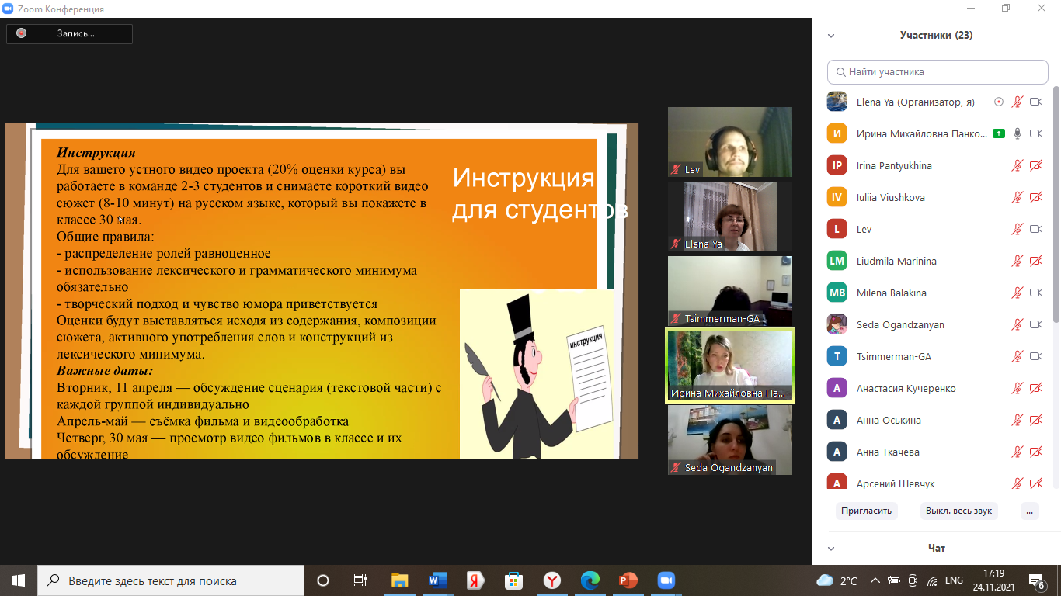Viewport: 1061px width, 596px height.
Task: Click the 'Пригласить' invite button
Action: point(868,511)
